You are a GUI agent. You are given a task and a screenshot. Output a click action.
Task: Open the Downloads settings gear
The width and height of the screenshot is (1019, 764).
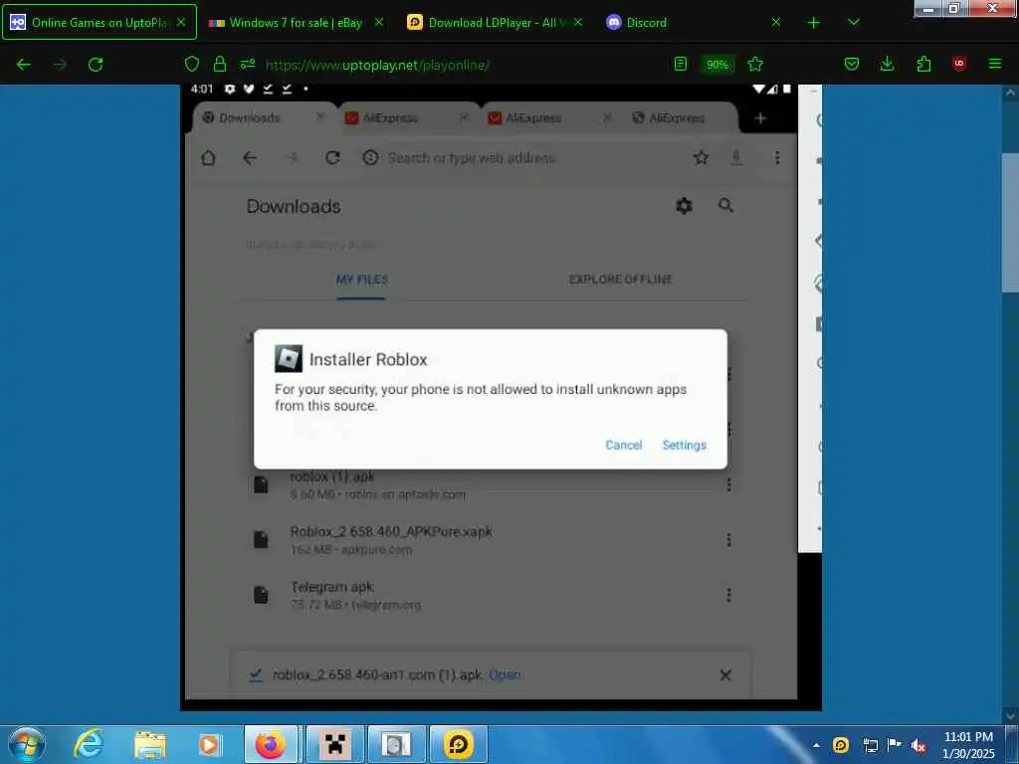(684, 206)
